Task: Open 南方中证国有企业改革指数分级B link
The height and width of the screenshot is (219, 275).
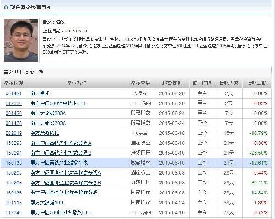Action: (66, 182)
